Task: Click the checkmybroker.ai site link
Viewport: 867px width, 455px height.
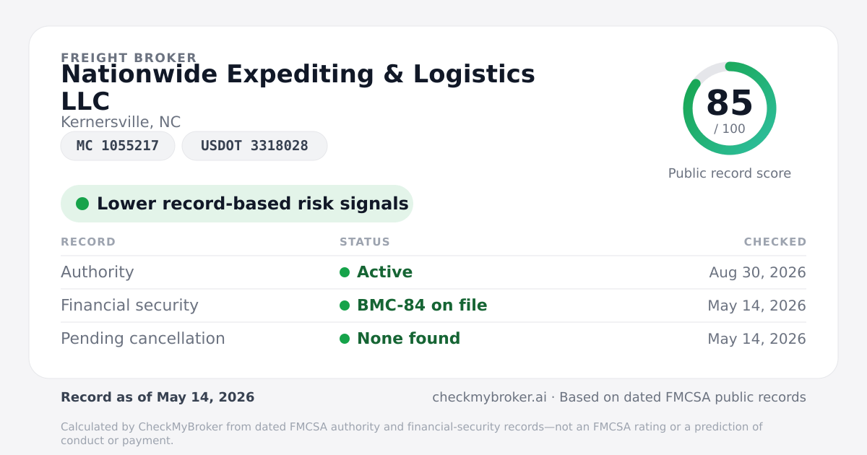Action: 488,397
